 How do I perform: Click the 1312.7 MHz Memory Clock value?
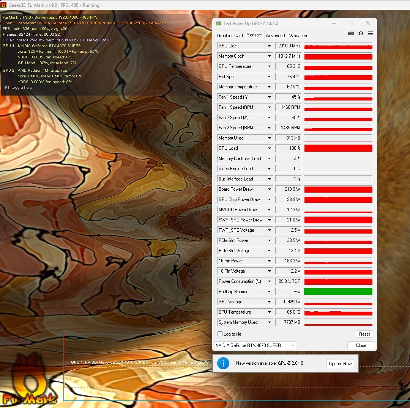pos(289,56)
